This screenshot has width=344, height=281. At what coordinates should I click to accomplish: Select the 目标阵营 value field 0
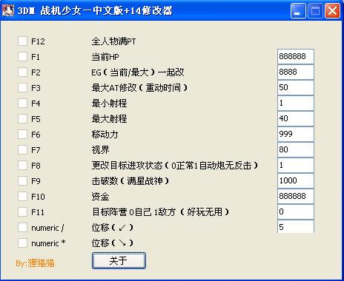click(x=296, y=211)
